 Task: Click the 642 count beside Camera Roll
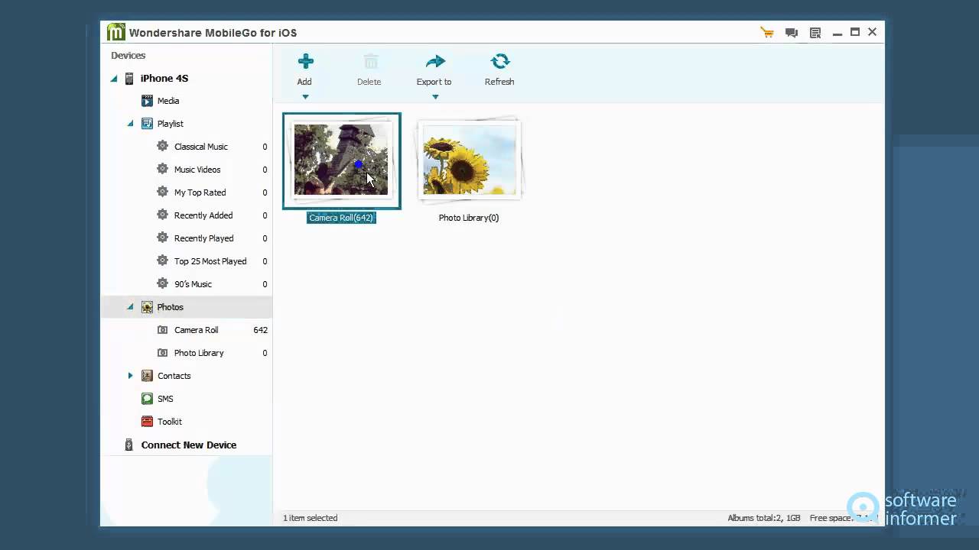click(261, 330)
